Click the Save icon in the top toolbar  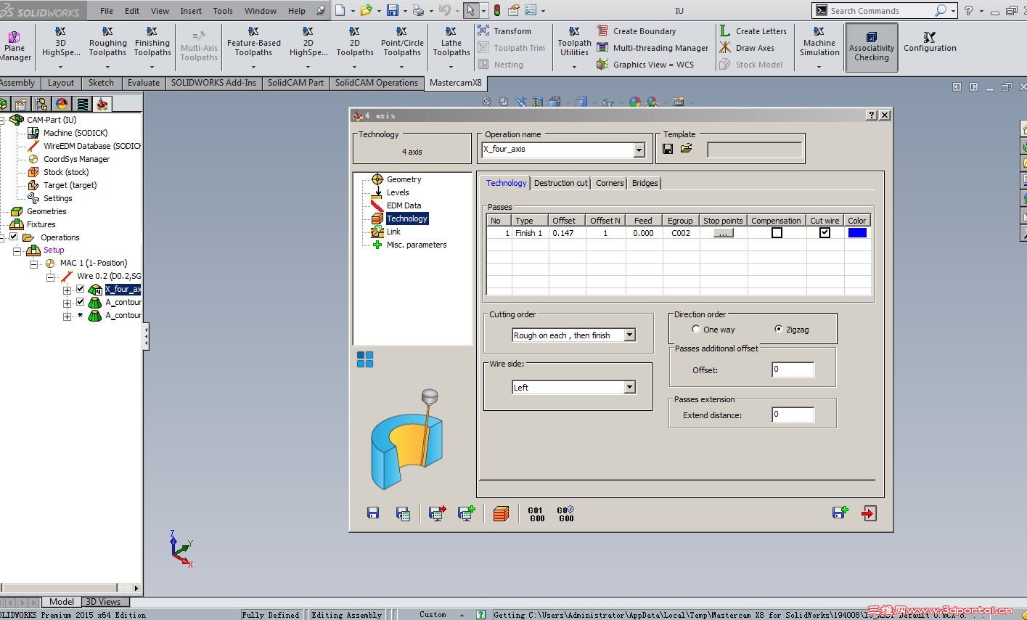(393, 11)
